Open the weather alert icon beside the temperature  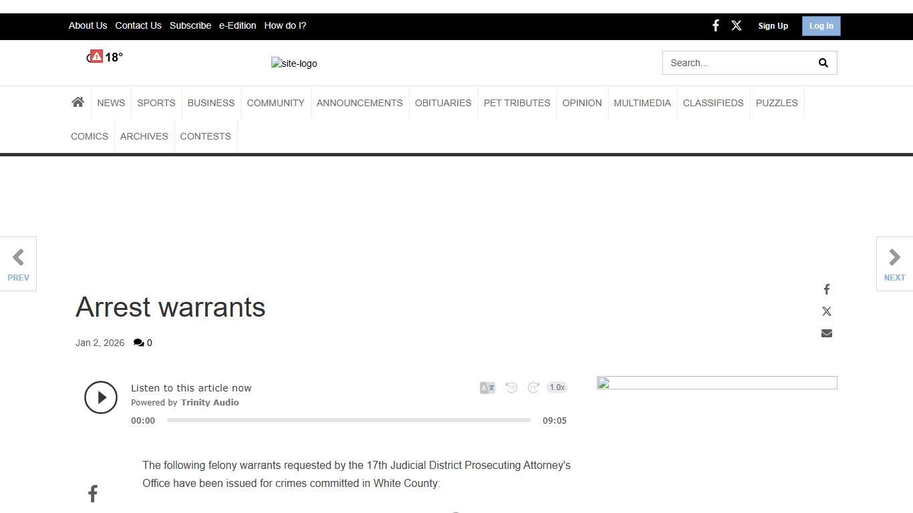[x=96, y=56]
